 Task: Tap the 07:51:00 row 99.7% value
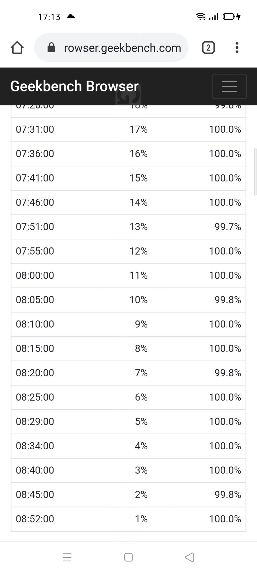tap(228, 227)
